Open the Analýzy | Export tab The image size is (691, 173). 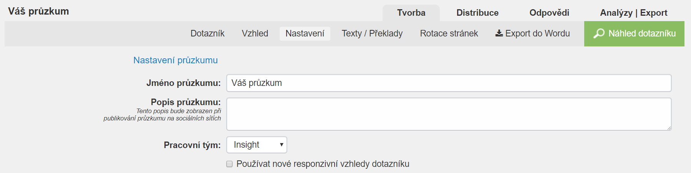634,13
